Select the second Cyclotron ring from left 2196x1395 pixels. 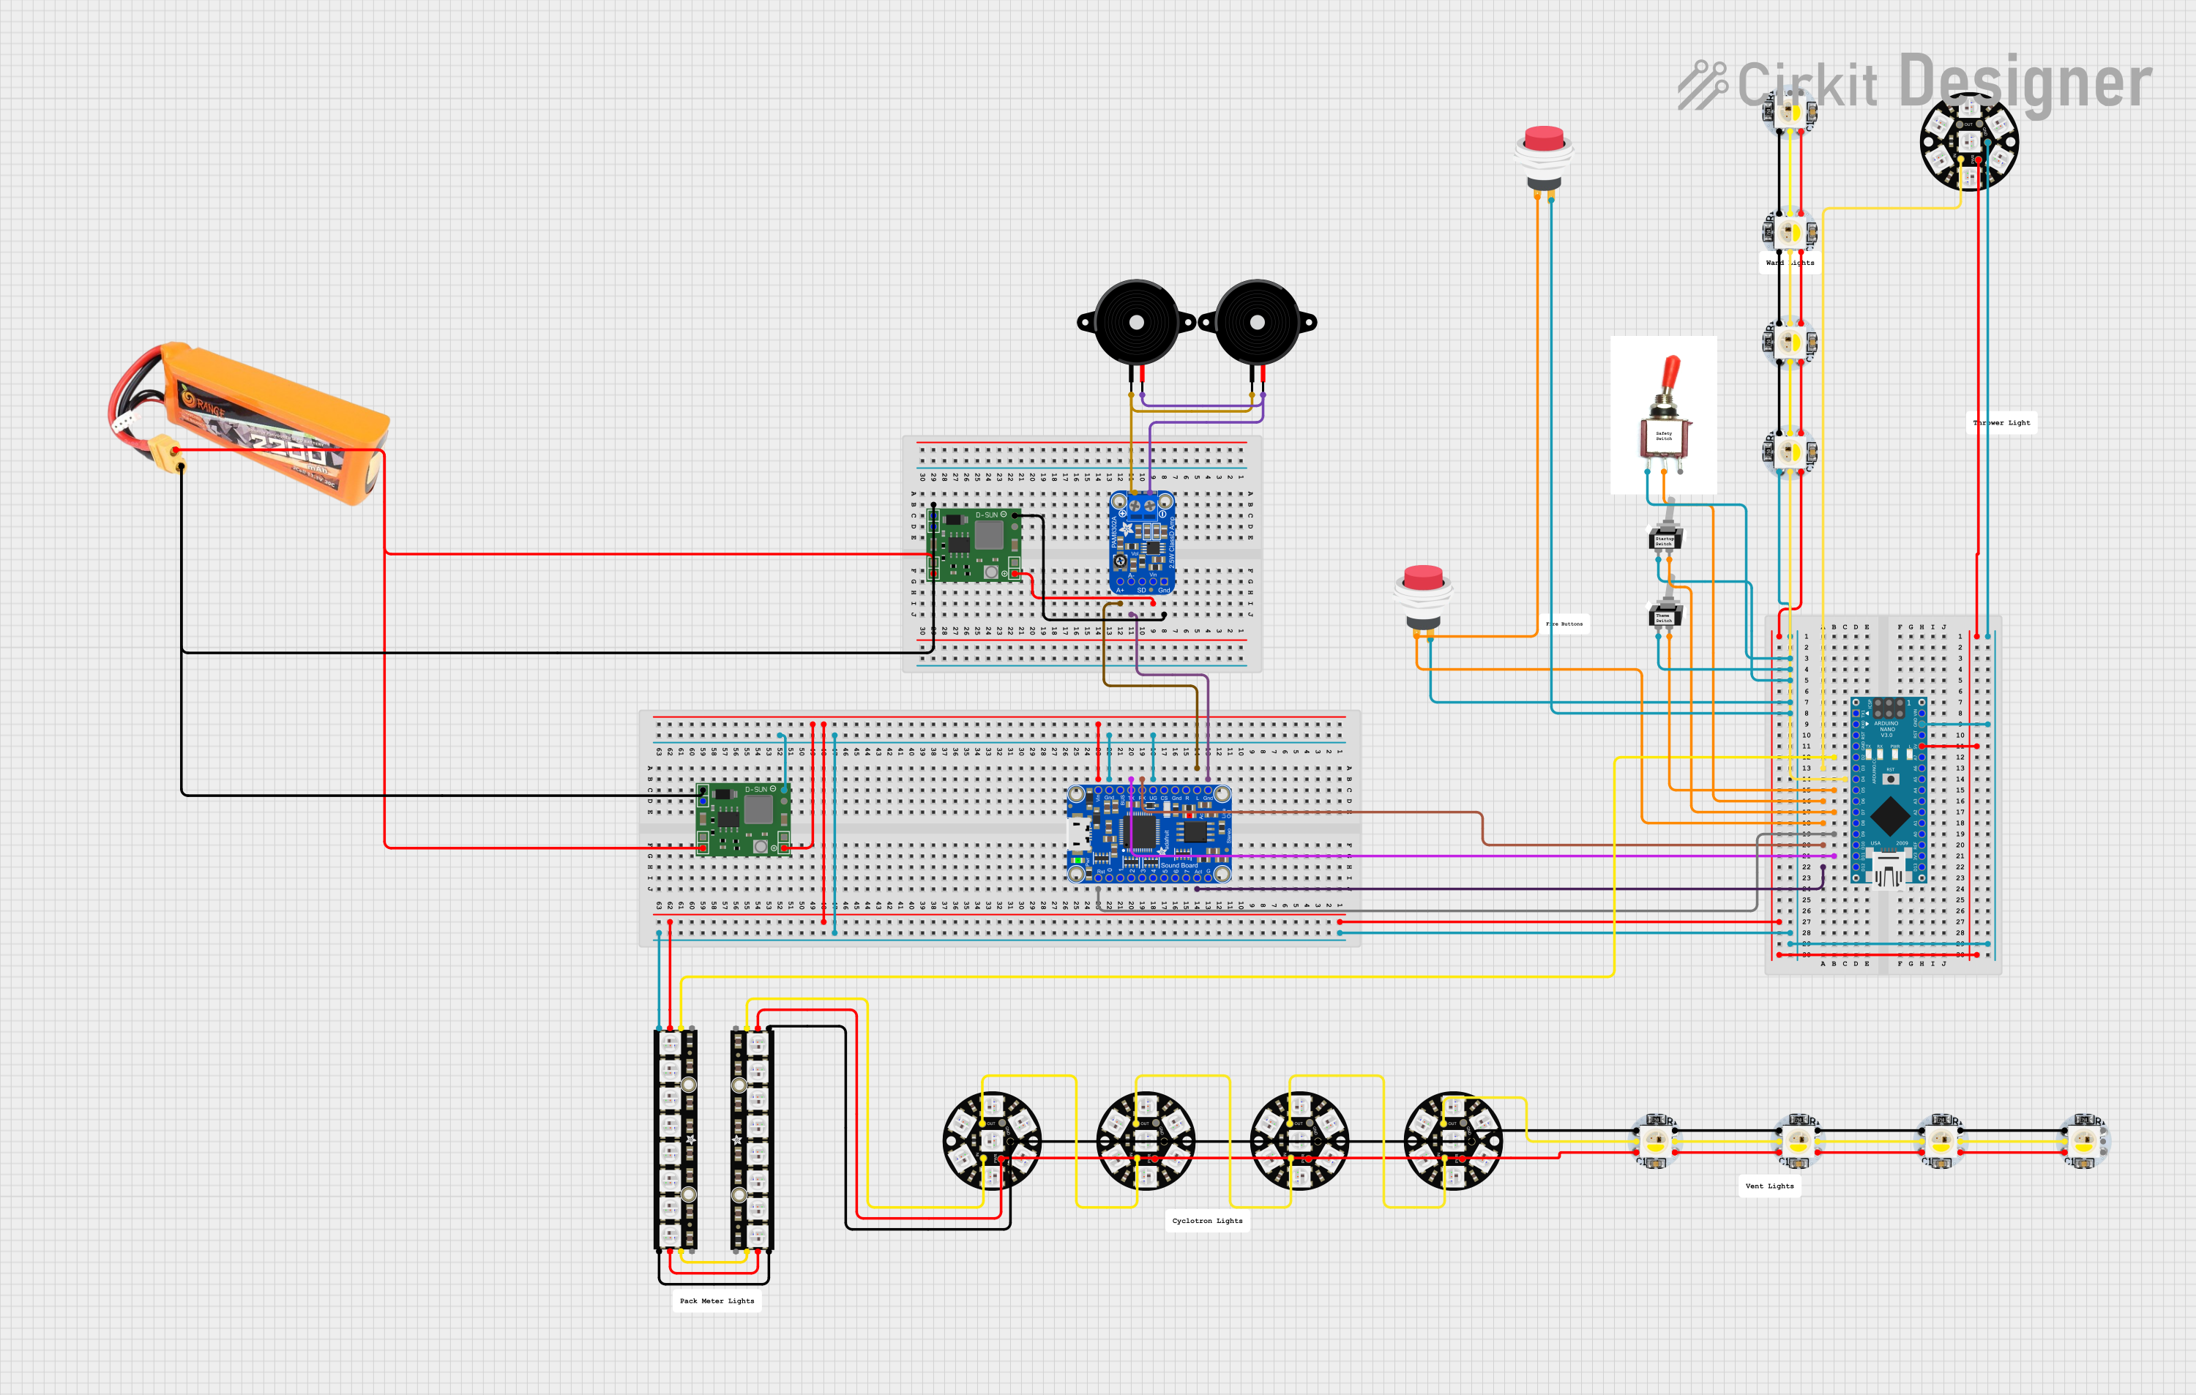pyautogui.click(x=1146, y=1140)
